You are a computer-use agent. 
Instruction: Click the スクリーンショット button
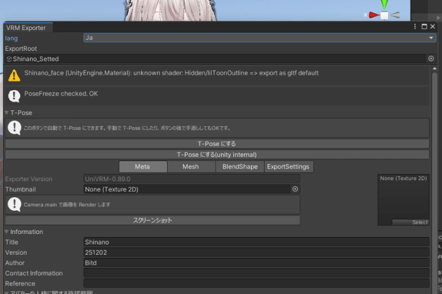tap(152, 221)
